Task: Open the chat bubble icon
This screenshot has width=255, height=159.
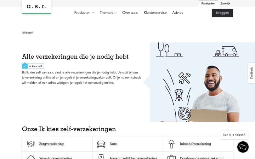Action: tap(243, 147)
